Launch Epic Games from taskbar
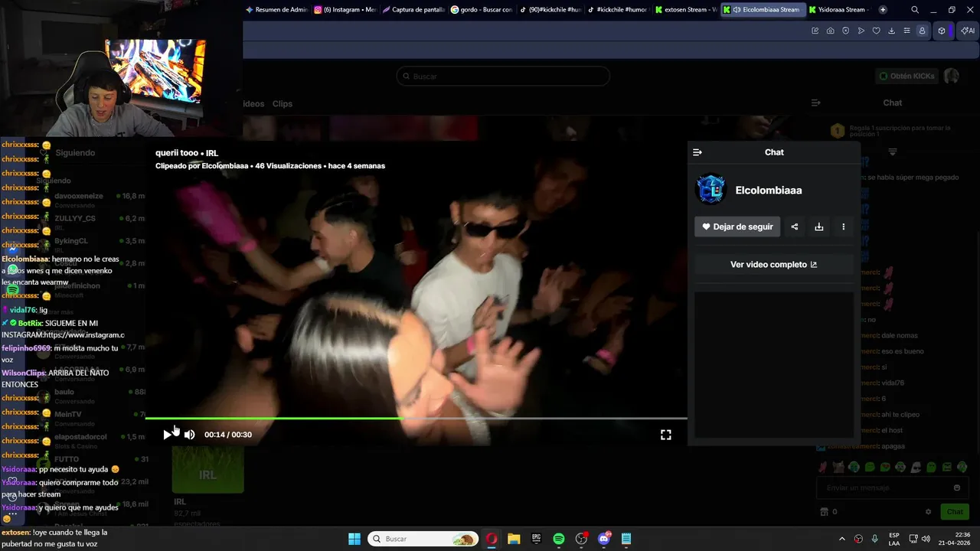 pos(537,539)
